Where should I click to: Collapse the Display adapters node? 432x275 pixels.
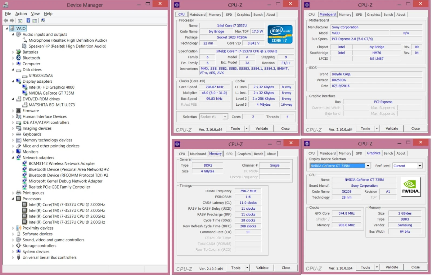pyautogui.click(x=13, y=81)
